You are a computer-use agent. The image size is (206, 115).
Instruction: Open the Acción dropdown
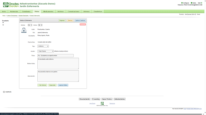point(45,51)
